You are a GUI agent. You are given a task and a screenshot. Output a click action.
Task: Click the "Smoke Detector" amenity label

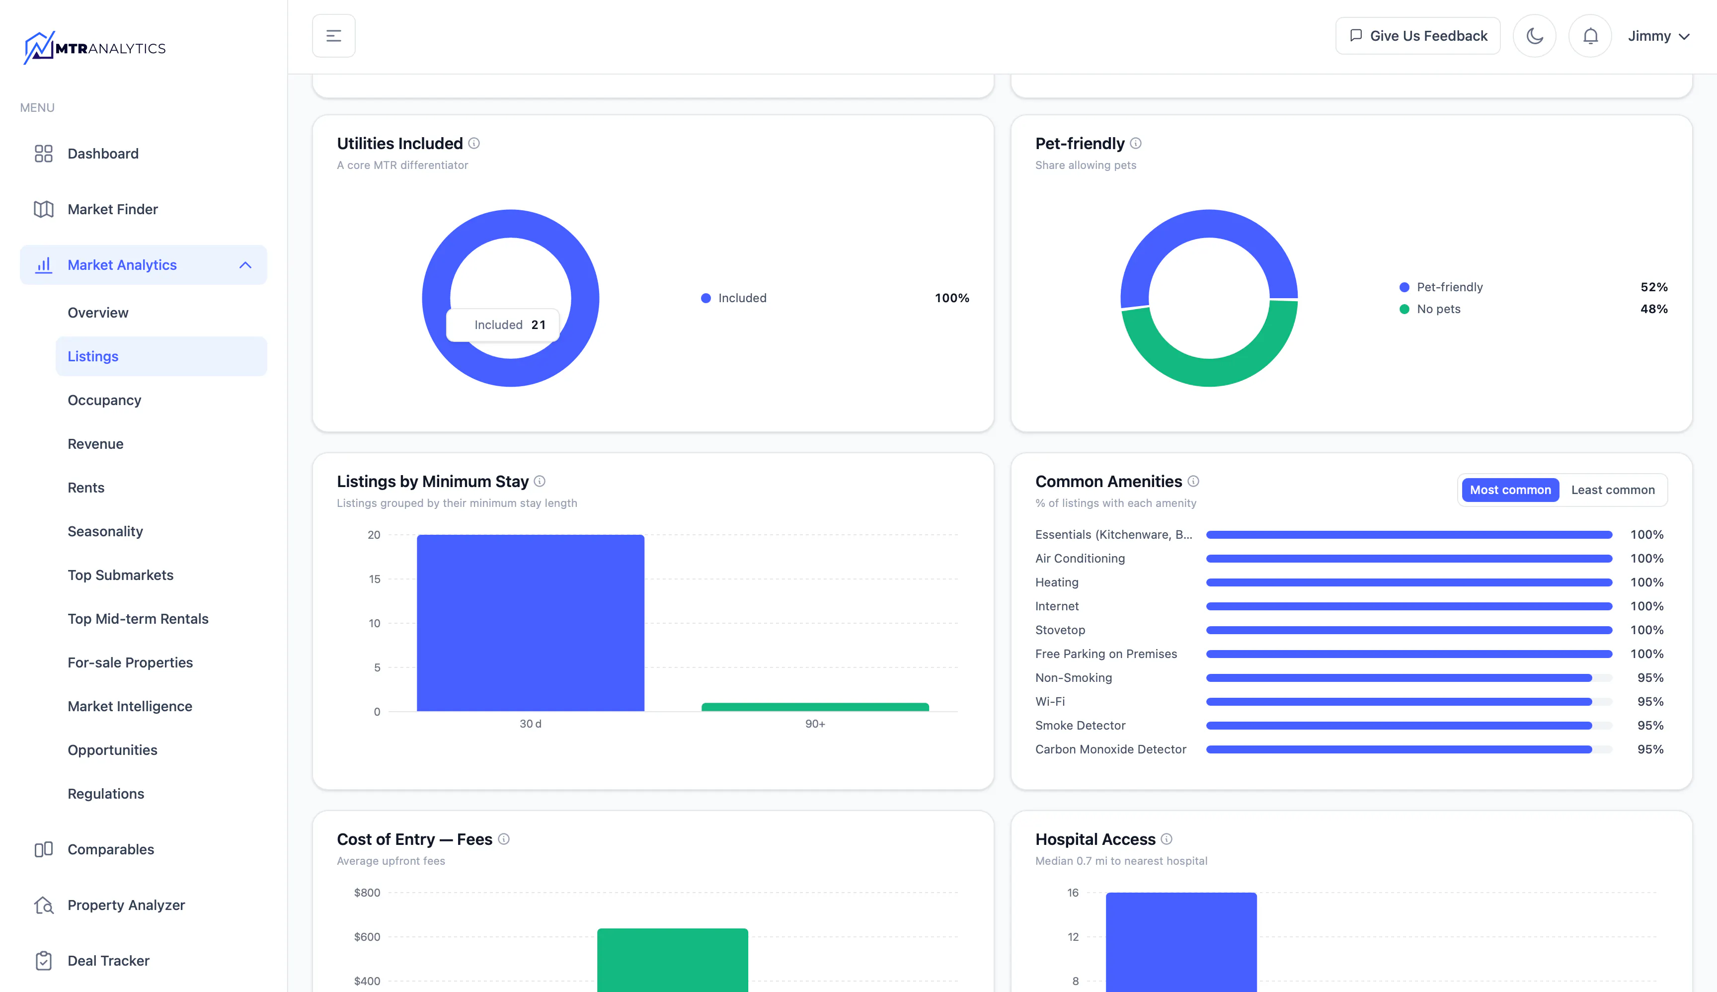[1080, 726]
